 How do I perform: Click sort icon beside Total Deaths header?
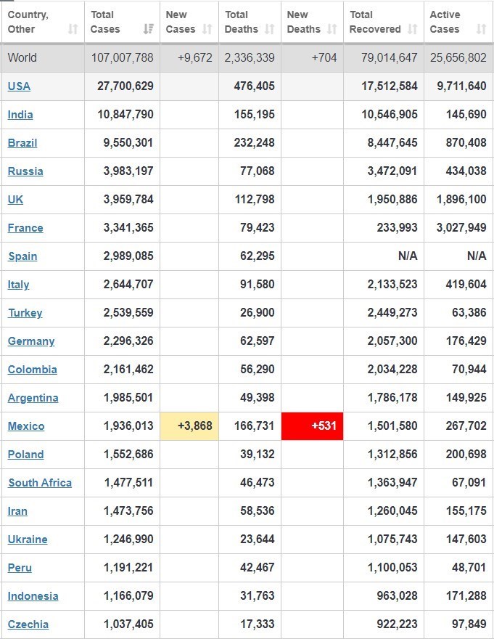click(270, 29)
